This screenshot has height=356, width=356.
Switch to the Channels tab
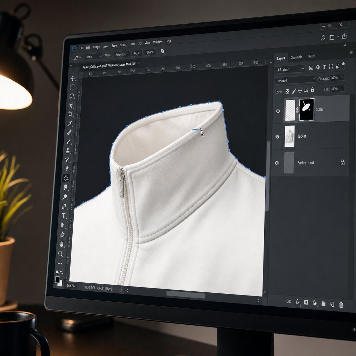(296, 57)
